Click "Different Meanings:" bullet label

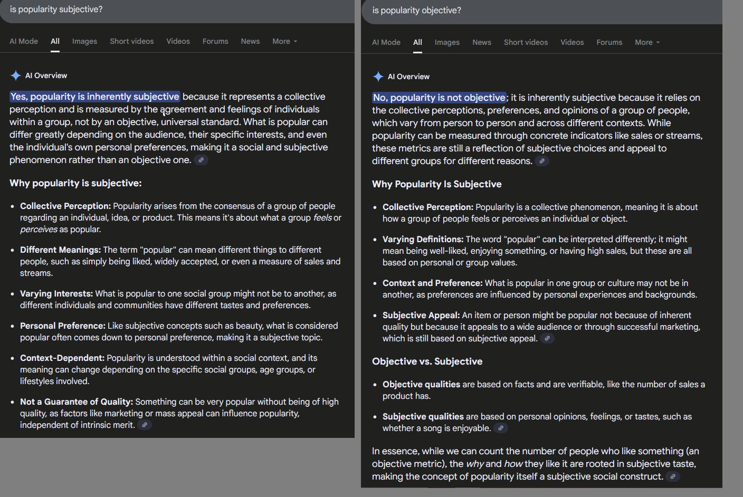point(61,250)
